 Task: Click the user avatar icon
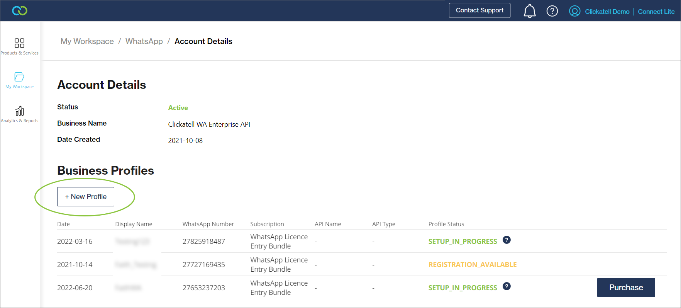click(575, 11)
